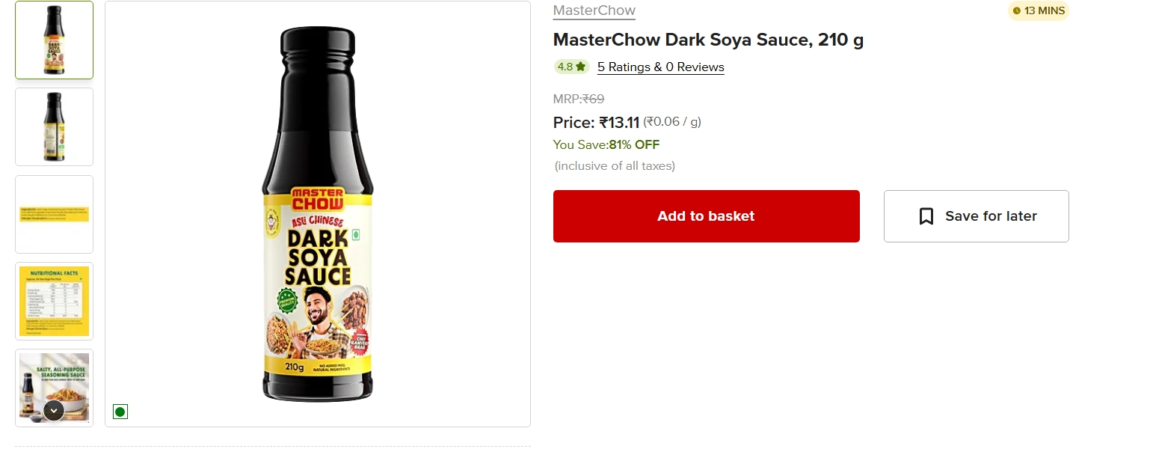
Task: Select the bottle back-label thumbnail
Action: click(x=54, y=126)
